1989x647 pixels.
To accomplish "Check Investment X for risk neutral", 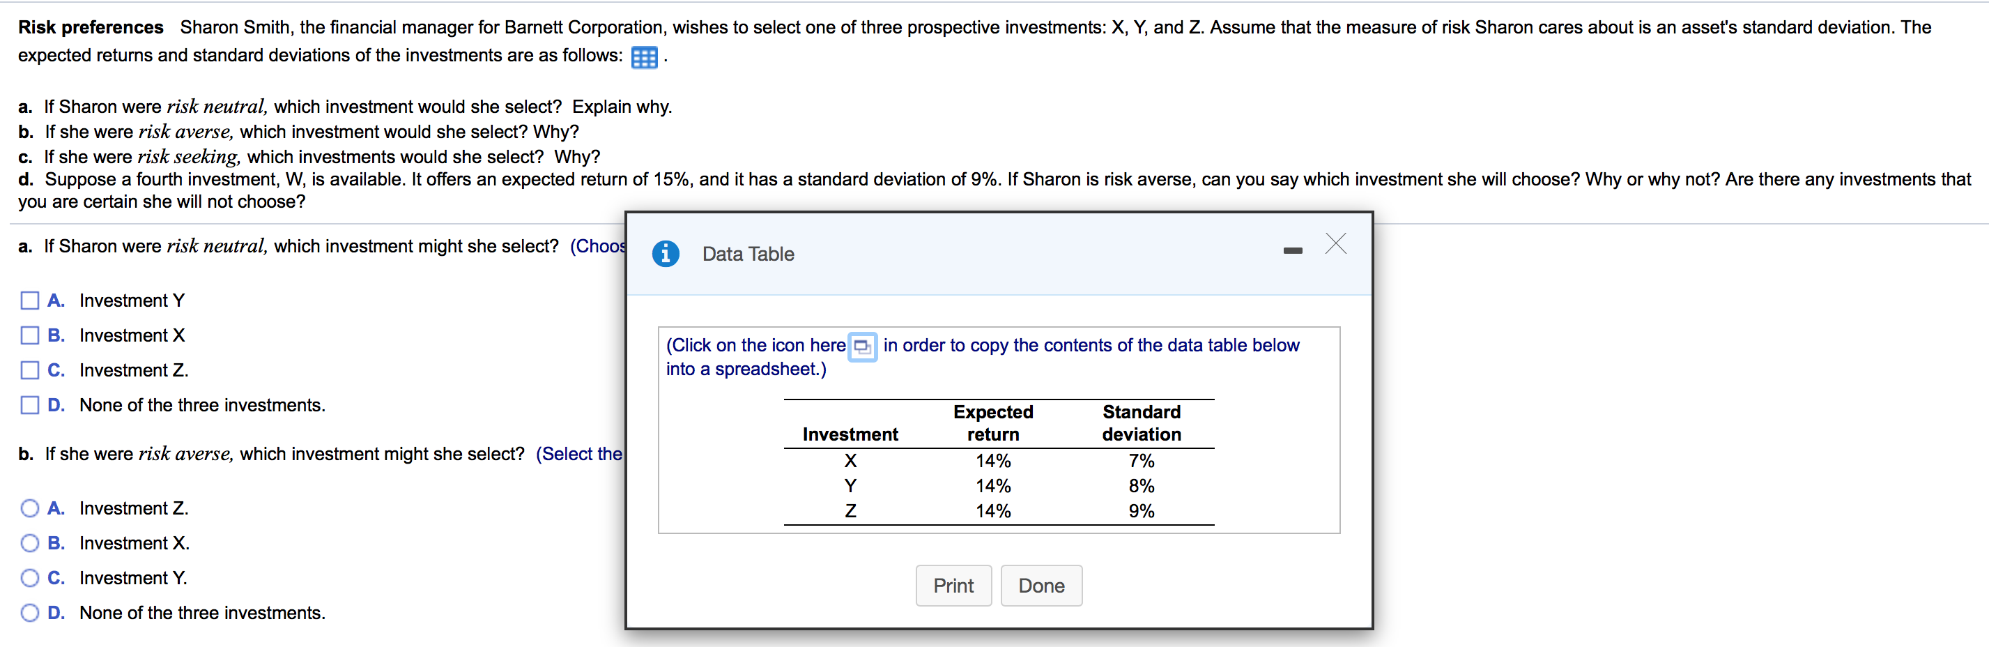I will [x=29, y=335].
